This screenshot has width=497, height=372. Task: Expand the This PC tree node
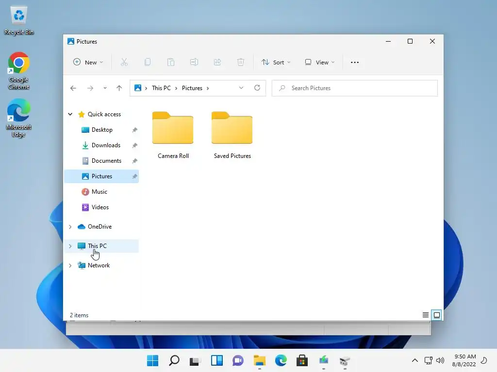(x=70, y=246)
